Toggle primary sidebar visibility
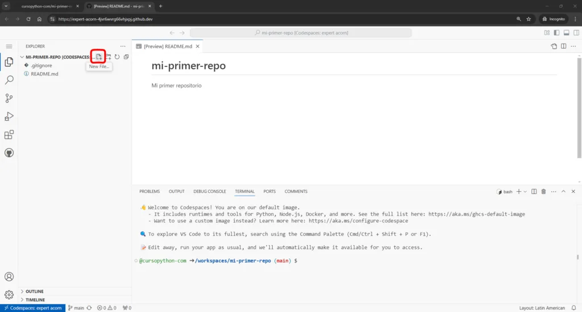Image resolution: width=582 pixels, height=312 pixels. (556, 32)
